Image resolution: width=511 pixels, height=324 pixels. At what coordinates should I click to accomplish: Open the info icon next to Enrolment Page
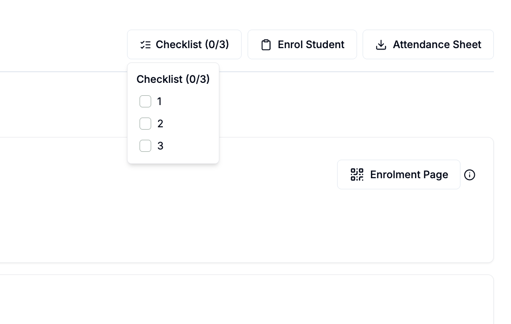point(469,174)
